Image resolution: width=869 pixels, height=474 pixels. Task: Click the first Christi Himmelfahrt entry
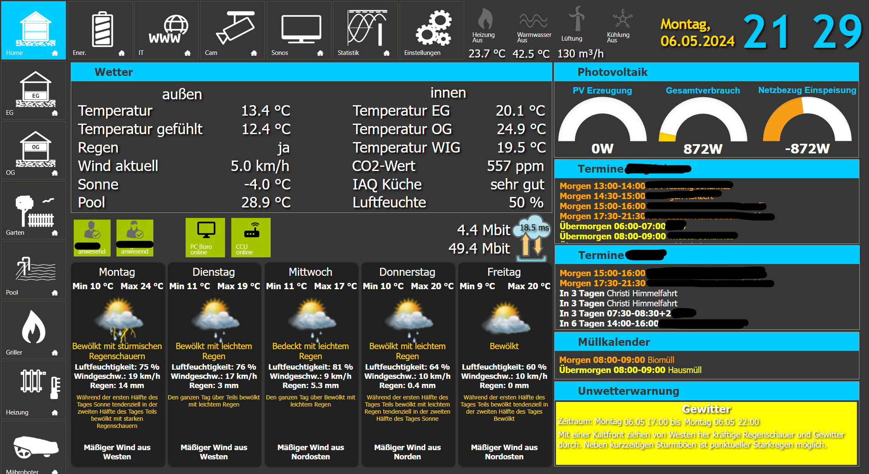(x=618, y=293)
